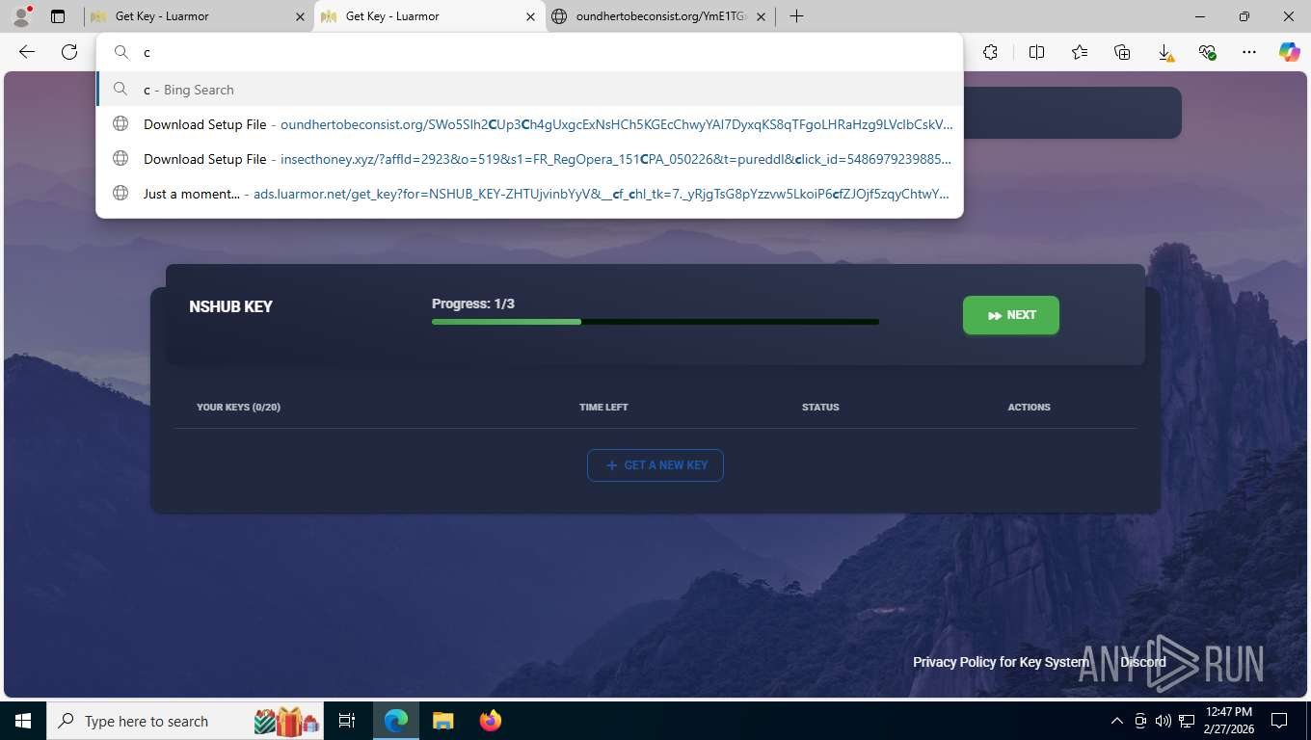Viewport: 1311px width, 740px height.
Task: Select 'c - Bing Search' suggestion
Action: [529, 90]
